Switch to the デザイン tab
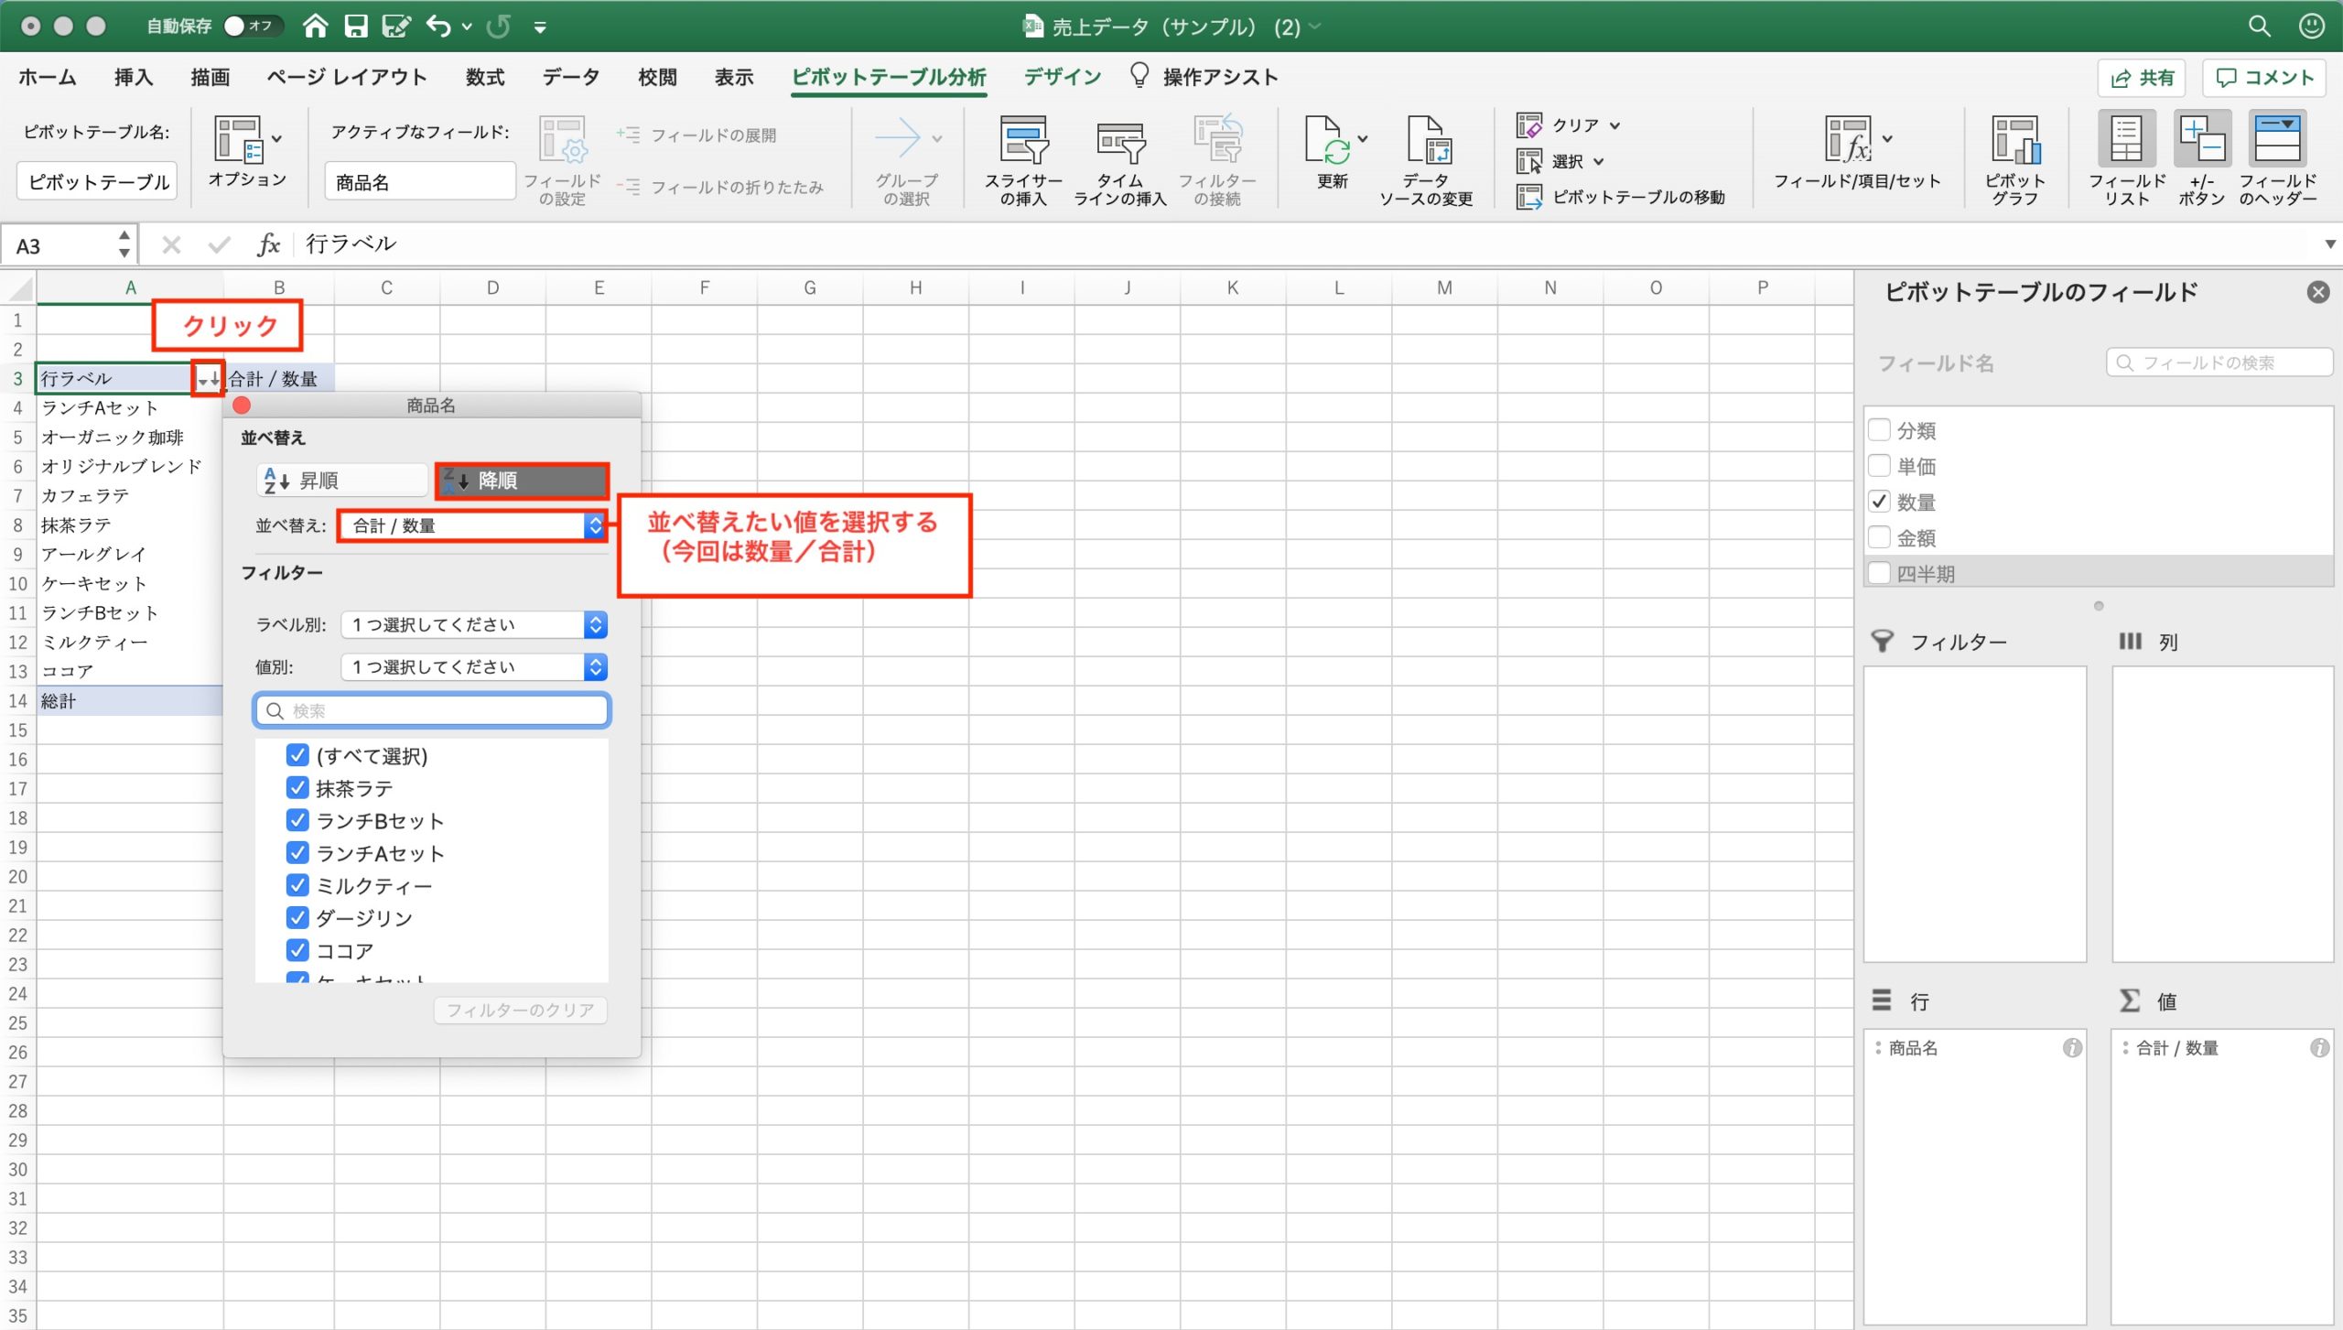This screenshot has width=2343, height=1330. [1062, 77]
